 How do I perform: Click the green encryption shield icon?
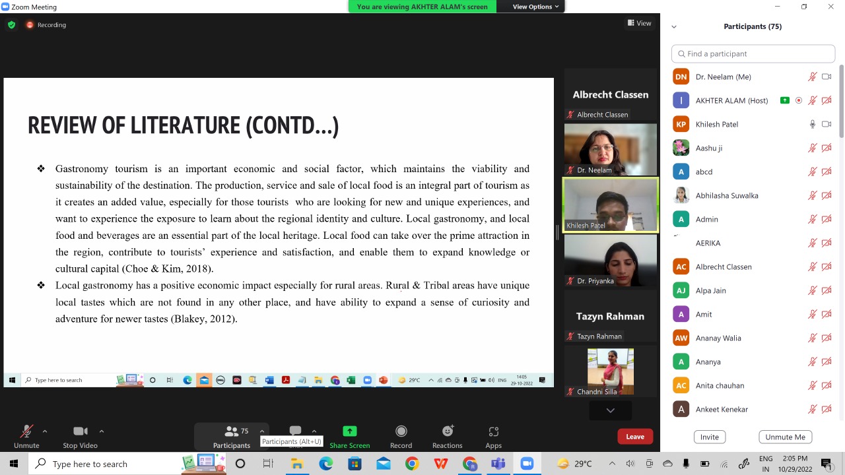11,24
